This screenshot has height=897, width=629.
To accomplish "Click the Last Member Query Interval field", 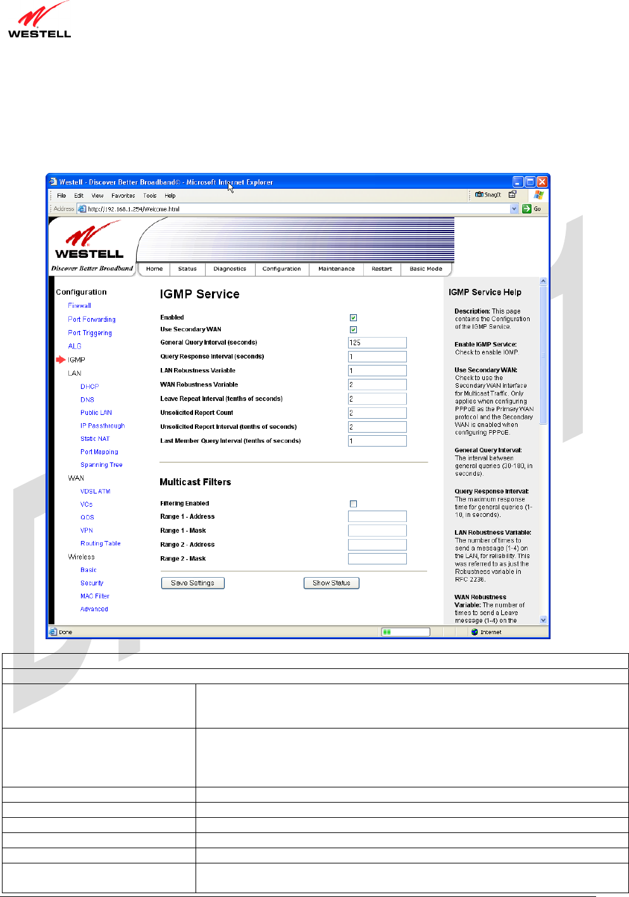I will [377, 441].
